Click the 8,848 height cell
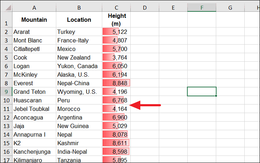 [x=116, y=83]
